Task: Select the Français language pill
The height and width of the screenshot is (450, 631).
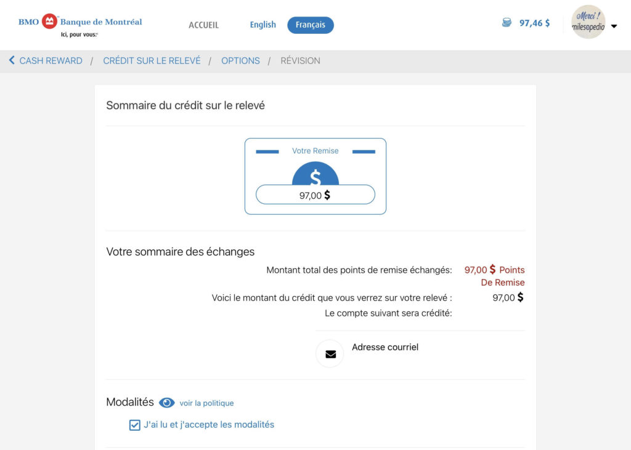Action: [311, 25]
